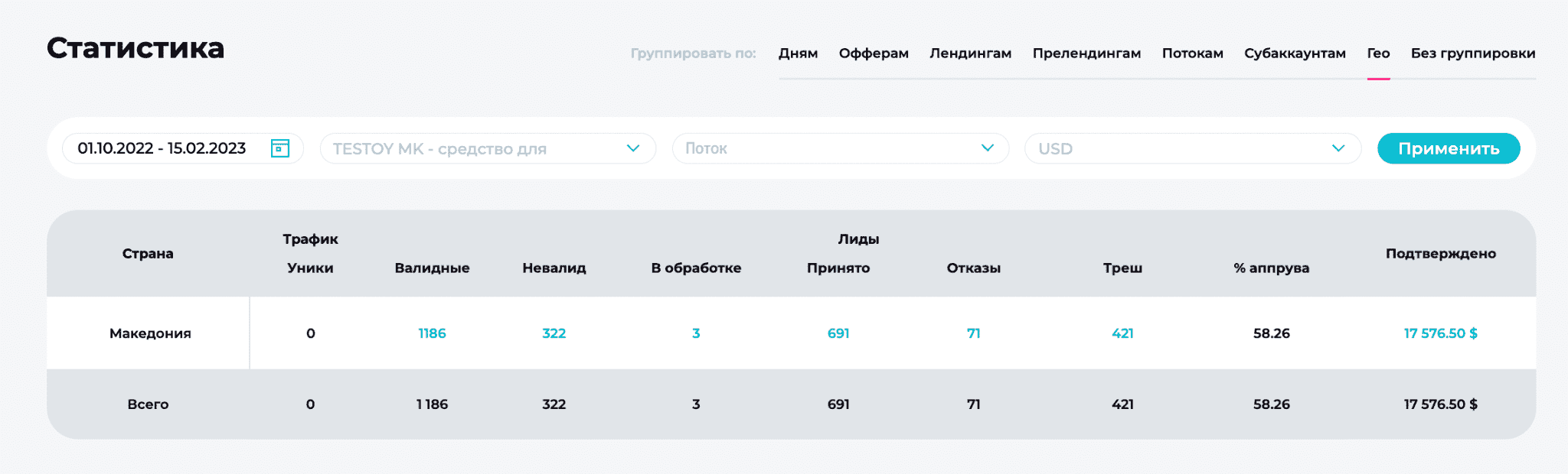1568x474 pixels.
Task: Expand the TESTOY MK offer dropdown
Action: [x=488, y=148]
